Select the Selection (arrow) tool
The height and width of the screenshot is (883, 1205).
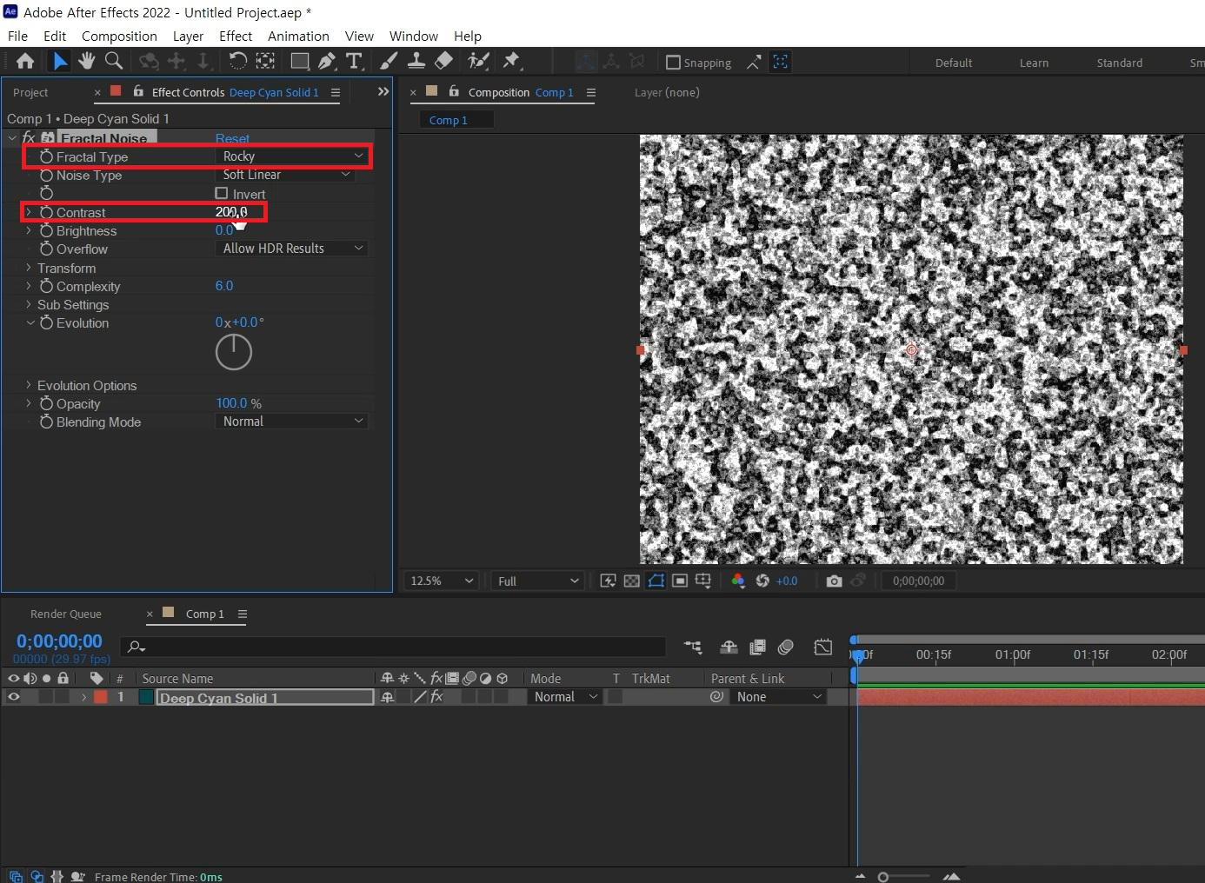[x=59, y=61]
